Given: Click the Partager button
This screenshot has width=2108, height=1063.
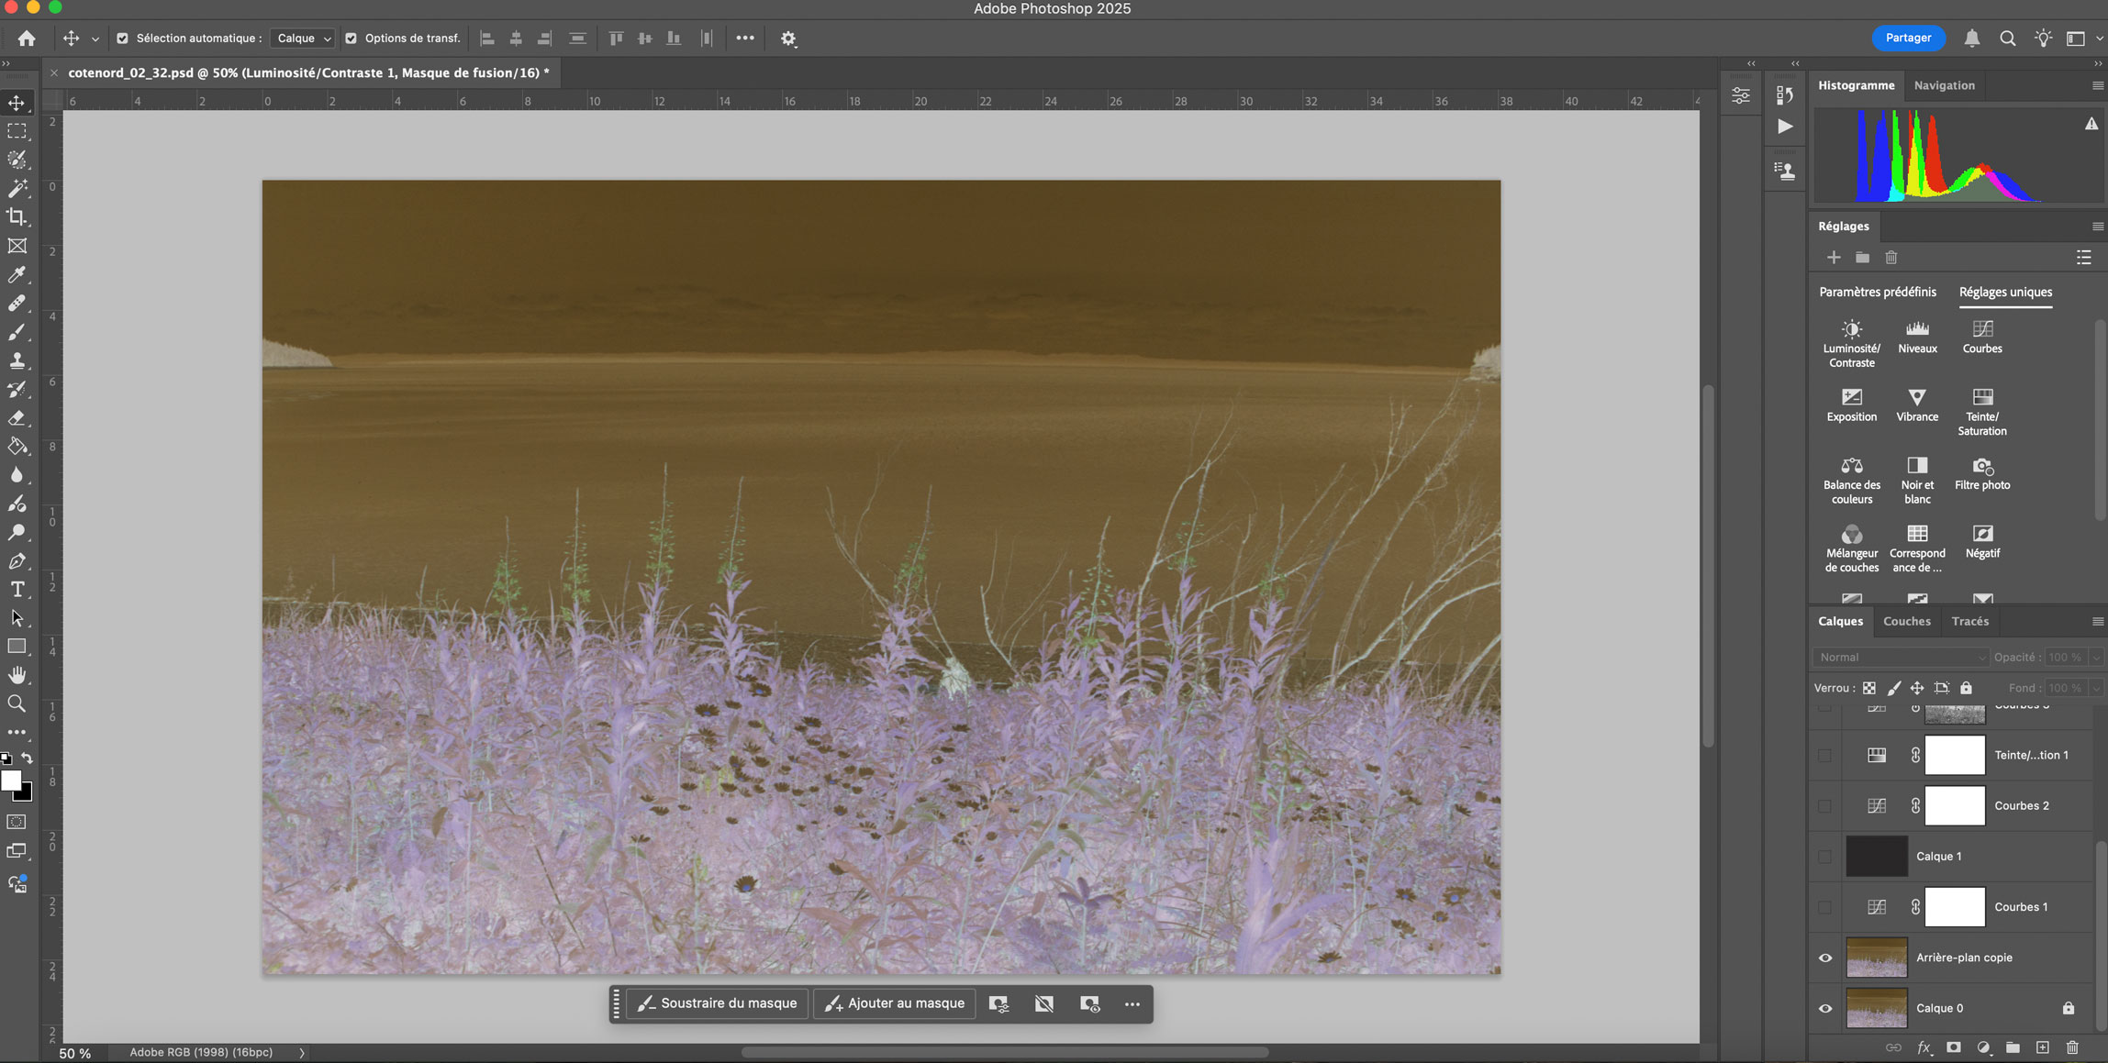Looking at the screenshot, I should point(1908,38).
